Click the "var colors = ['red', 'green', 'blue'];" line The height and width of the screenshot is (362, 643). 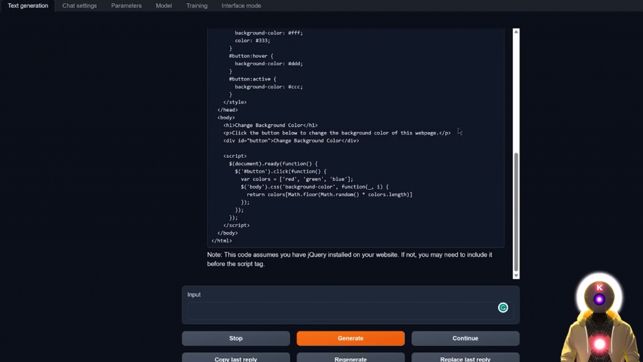pyautogui.click(x=297, y=179)
